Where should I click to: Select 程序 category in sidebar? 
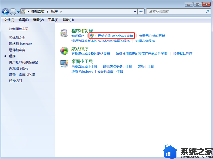click(x=12, y=56)
